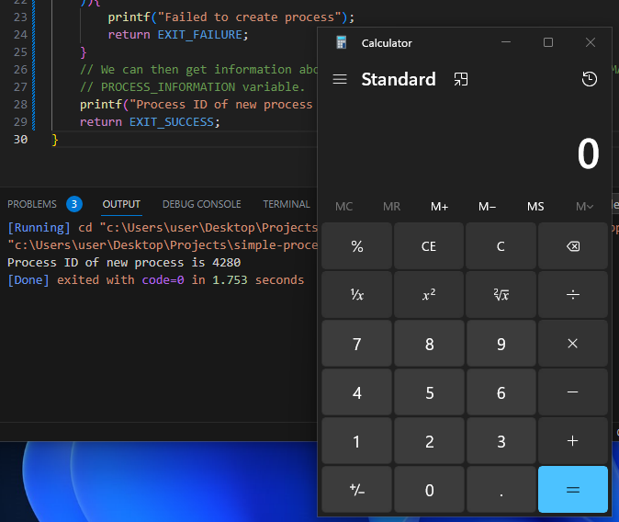This screenshot has height=522, width=619.
Task: Click the divide operator button
Action: point(573,295)
